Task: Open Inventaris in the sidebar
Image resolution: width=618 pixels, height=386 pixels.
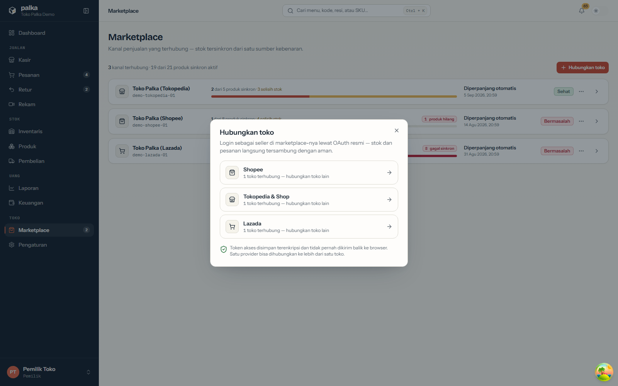Action: click(49, 131)
